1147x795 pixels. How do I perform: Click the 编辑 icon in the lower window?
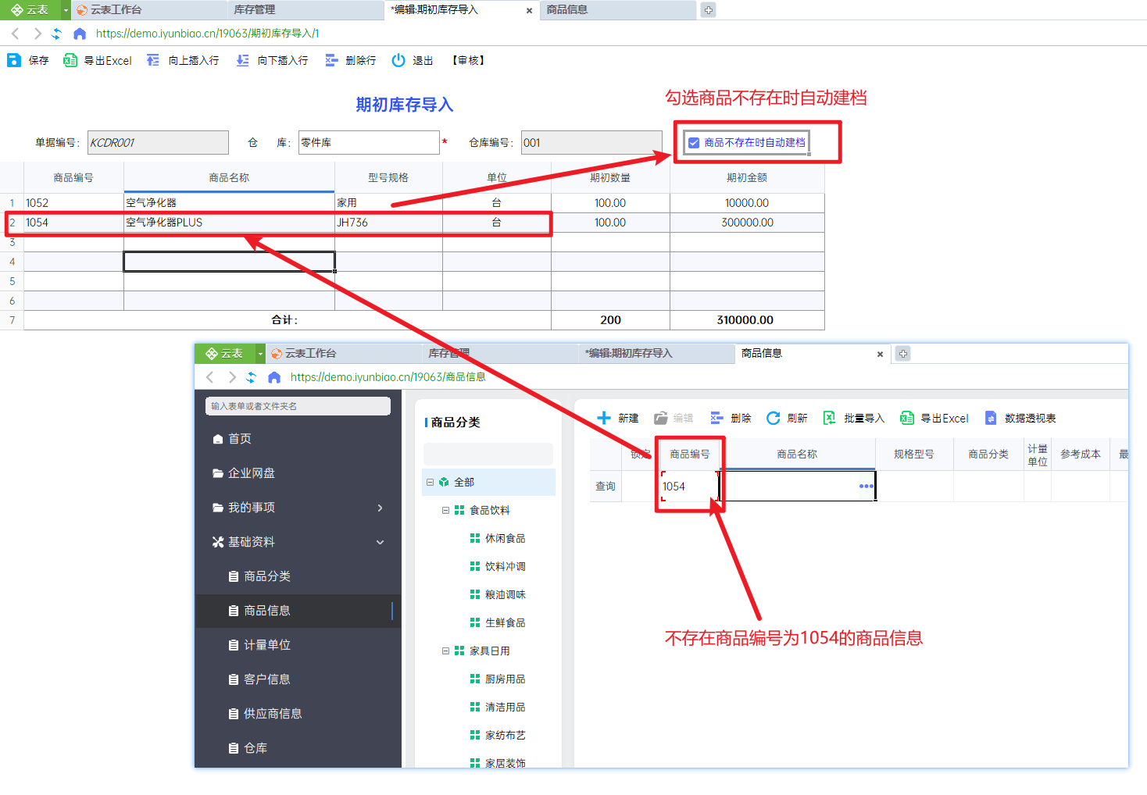(661, 418)
